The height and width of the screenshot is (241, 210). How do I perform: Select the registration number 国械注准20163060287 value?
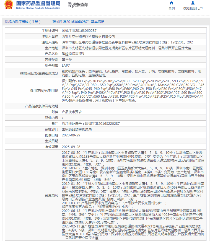point(79,31)
